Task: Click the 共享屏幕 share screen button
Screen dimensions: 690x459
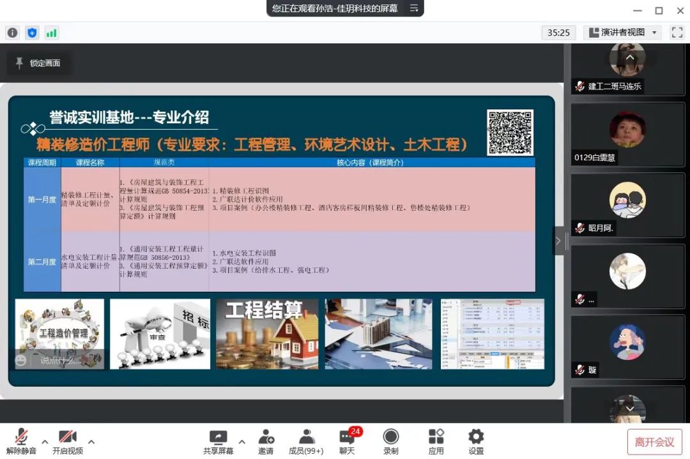Action: click(x=218, y=441)
